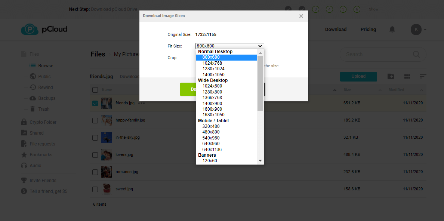
Task: Click the three-dot menu for friends.jpg
Action: (x=142, y=103)
